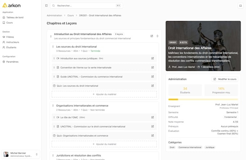The height and width of the screenshot is (160, 246).
Task: Edit Le rôle de l'OMC video
Action: click(x=153, y=117)
